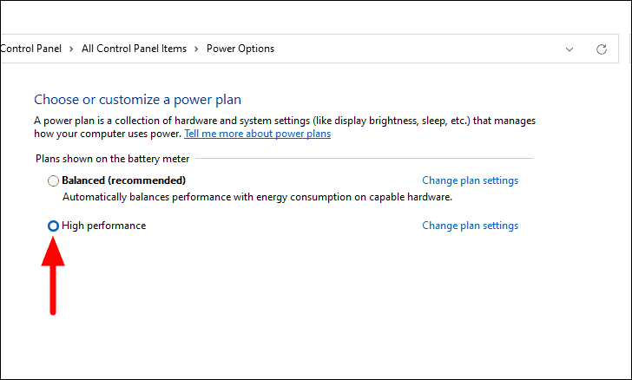Open Change plan settings for Balanced
632x380 pixels.
(470, 180)
